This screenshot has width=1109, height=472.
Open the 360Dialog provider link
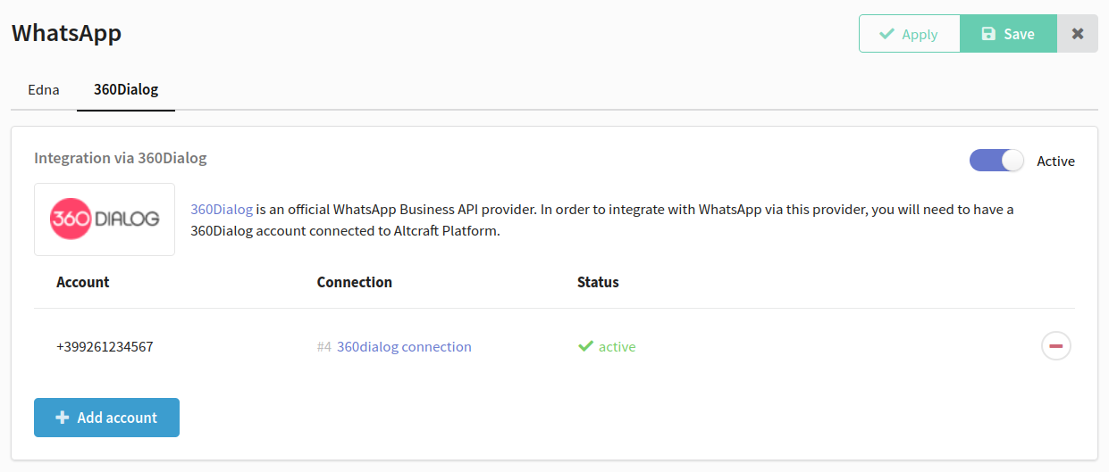coord(222,210)
